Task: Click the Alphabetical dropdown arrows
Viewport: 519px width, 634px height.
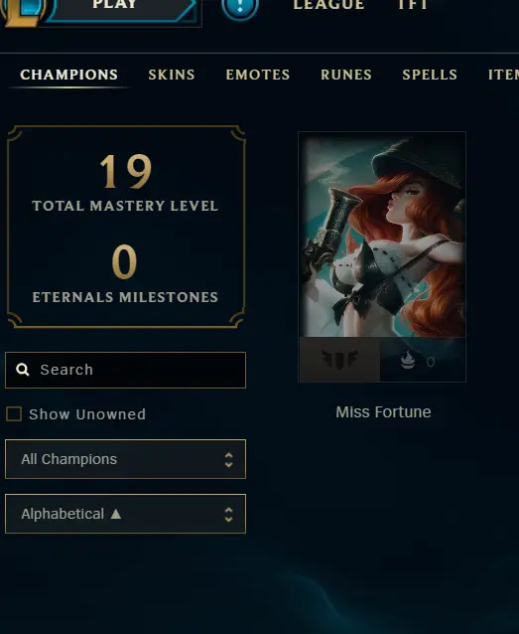Action: click(x=228, y=515)
